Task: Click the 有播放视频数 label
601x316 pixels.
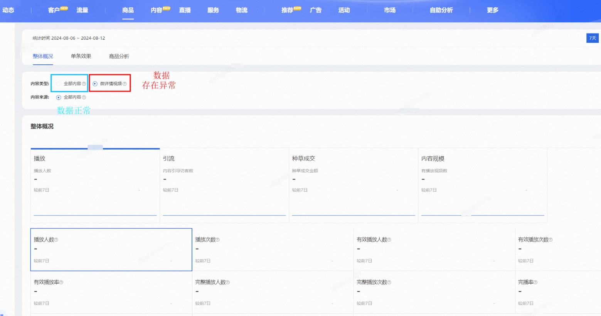Action: (434, 171)
